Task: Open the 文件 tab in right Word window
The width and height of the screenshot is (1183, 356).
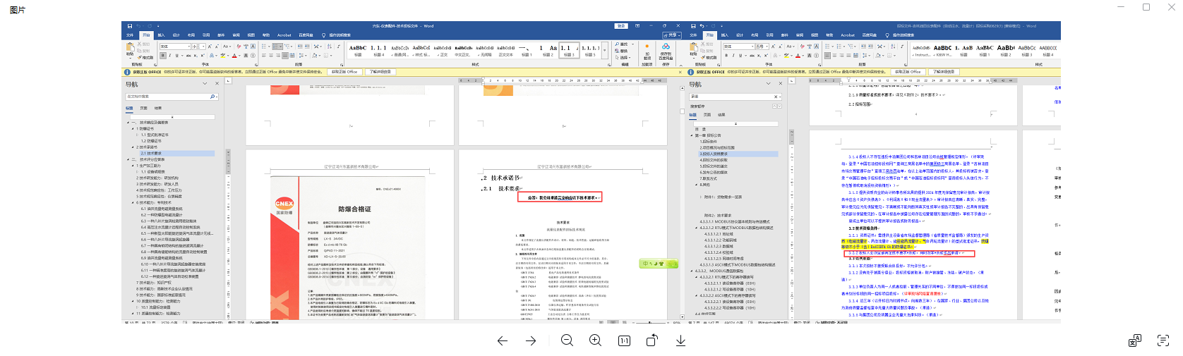Action: [x=693, y=35]
